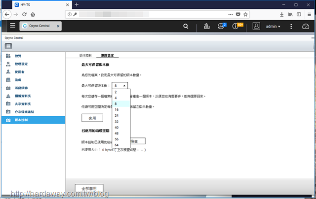
Task: Go back with browser back arrow
Action: [7, 14]
